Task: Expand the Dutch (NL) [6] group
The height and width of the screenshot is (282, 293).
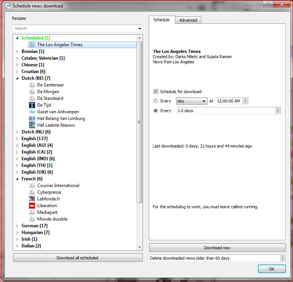Action: point(17,132)
